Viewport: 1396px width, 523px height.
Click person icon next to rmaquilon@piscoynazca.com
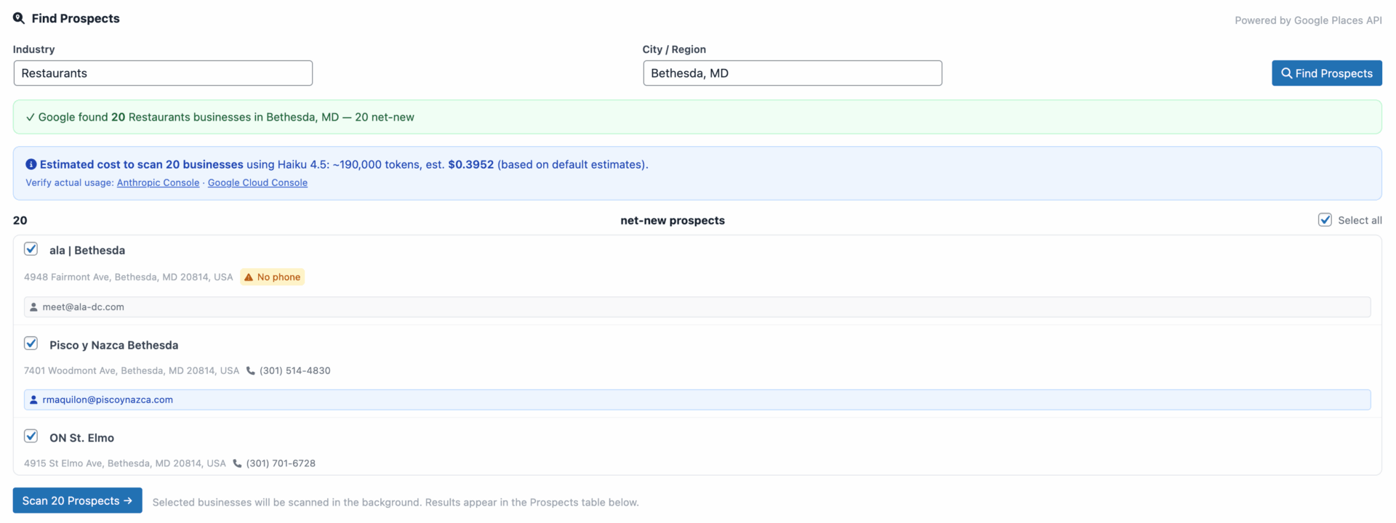click(33, 400)
